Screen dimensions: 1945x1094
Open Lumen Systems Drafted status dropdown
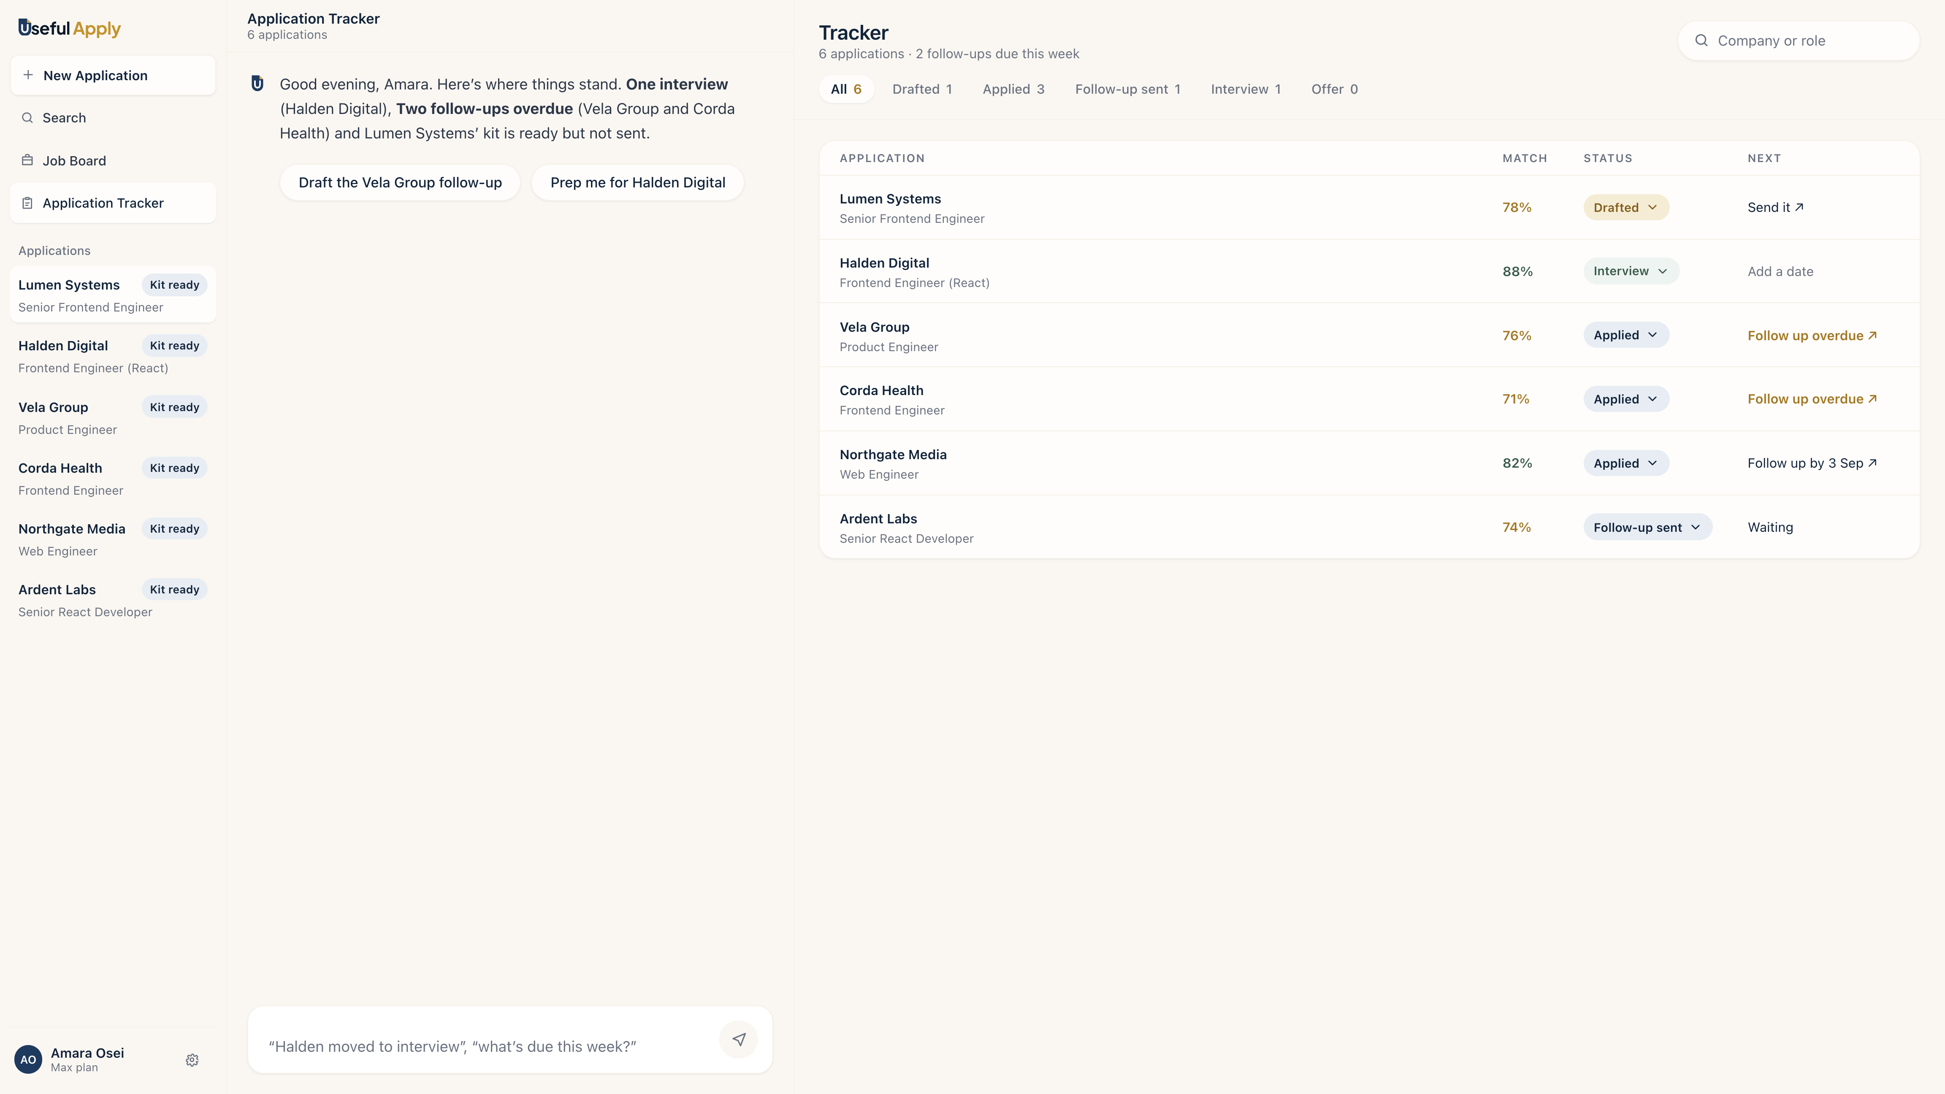[1625, 208]
